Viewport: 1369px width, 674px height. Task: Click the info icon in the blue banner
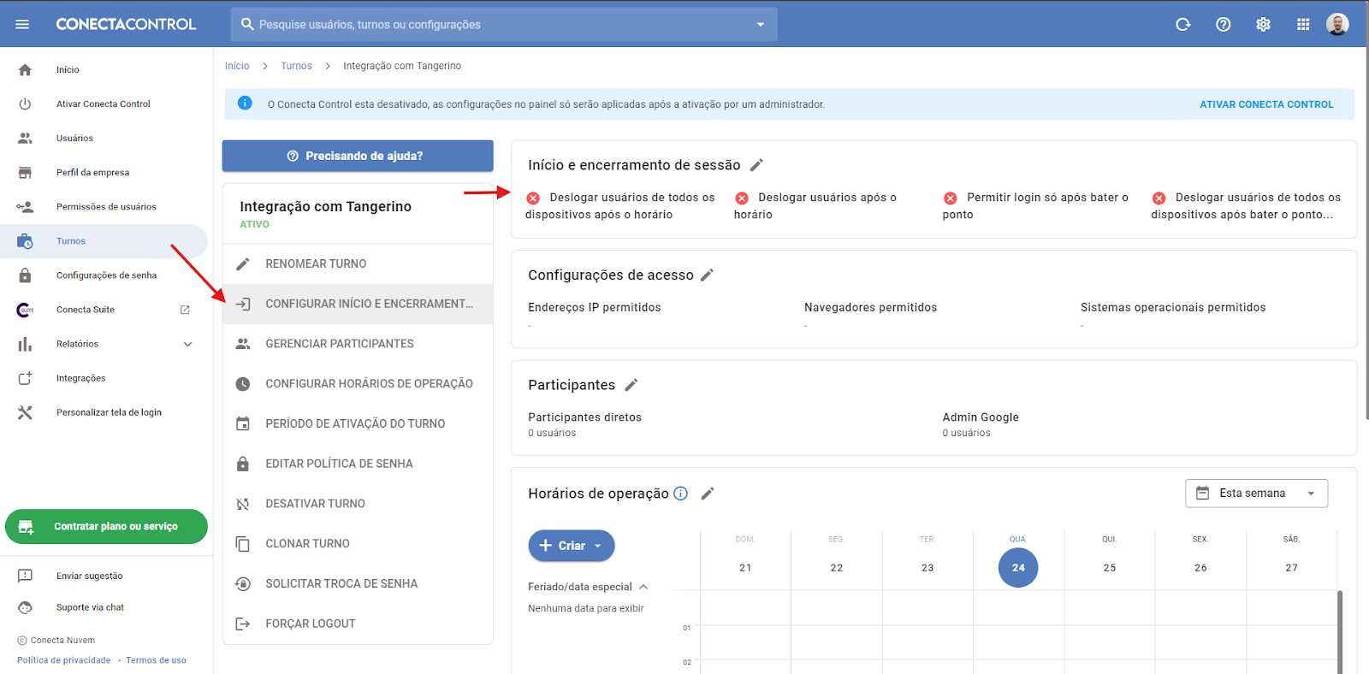coord(245,103)
